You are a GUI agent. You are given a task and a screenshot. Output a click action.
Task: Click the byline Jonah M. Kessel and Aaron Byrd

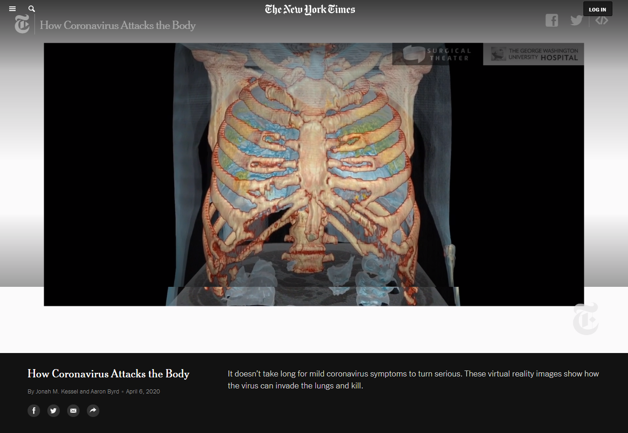tap(77, 392)
